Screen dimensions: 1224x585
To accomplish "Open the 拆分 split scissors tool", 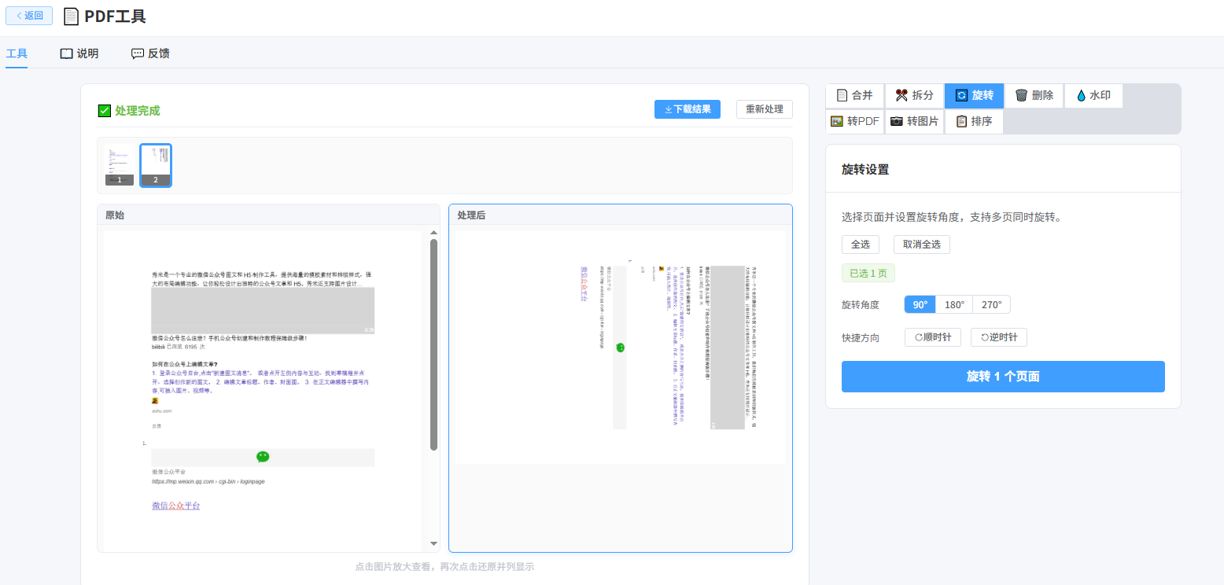I will (x=914, y=95).
